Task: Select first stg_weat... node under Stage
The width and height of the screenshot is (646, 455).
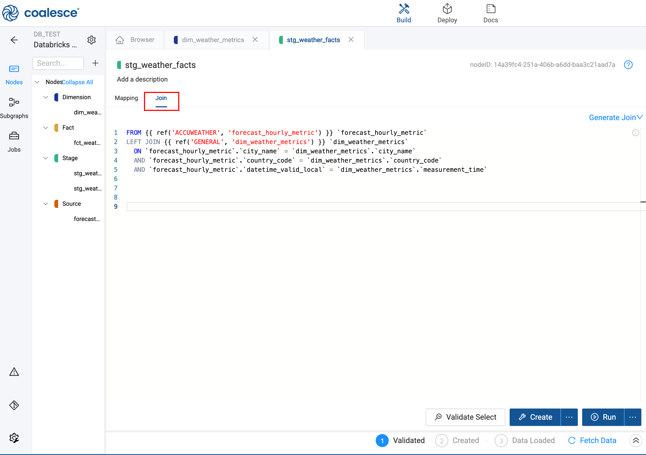Action: pyautogui.click(x=88, y=173)
